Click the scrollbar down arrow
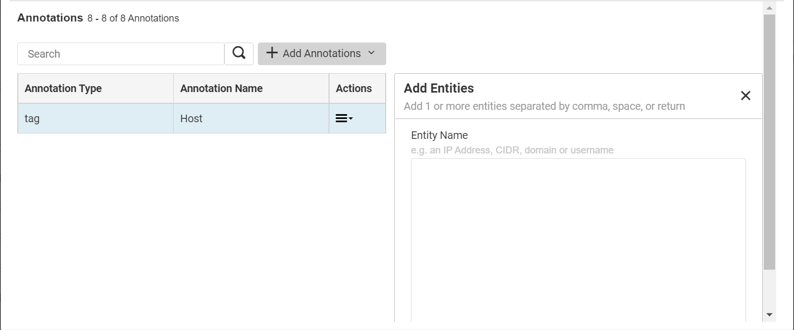794x330 pixels. [x=769, y=314]
